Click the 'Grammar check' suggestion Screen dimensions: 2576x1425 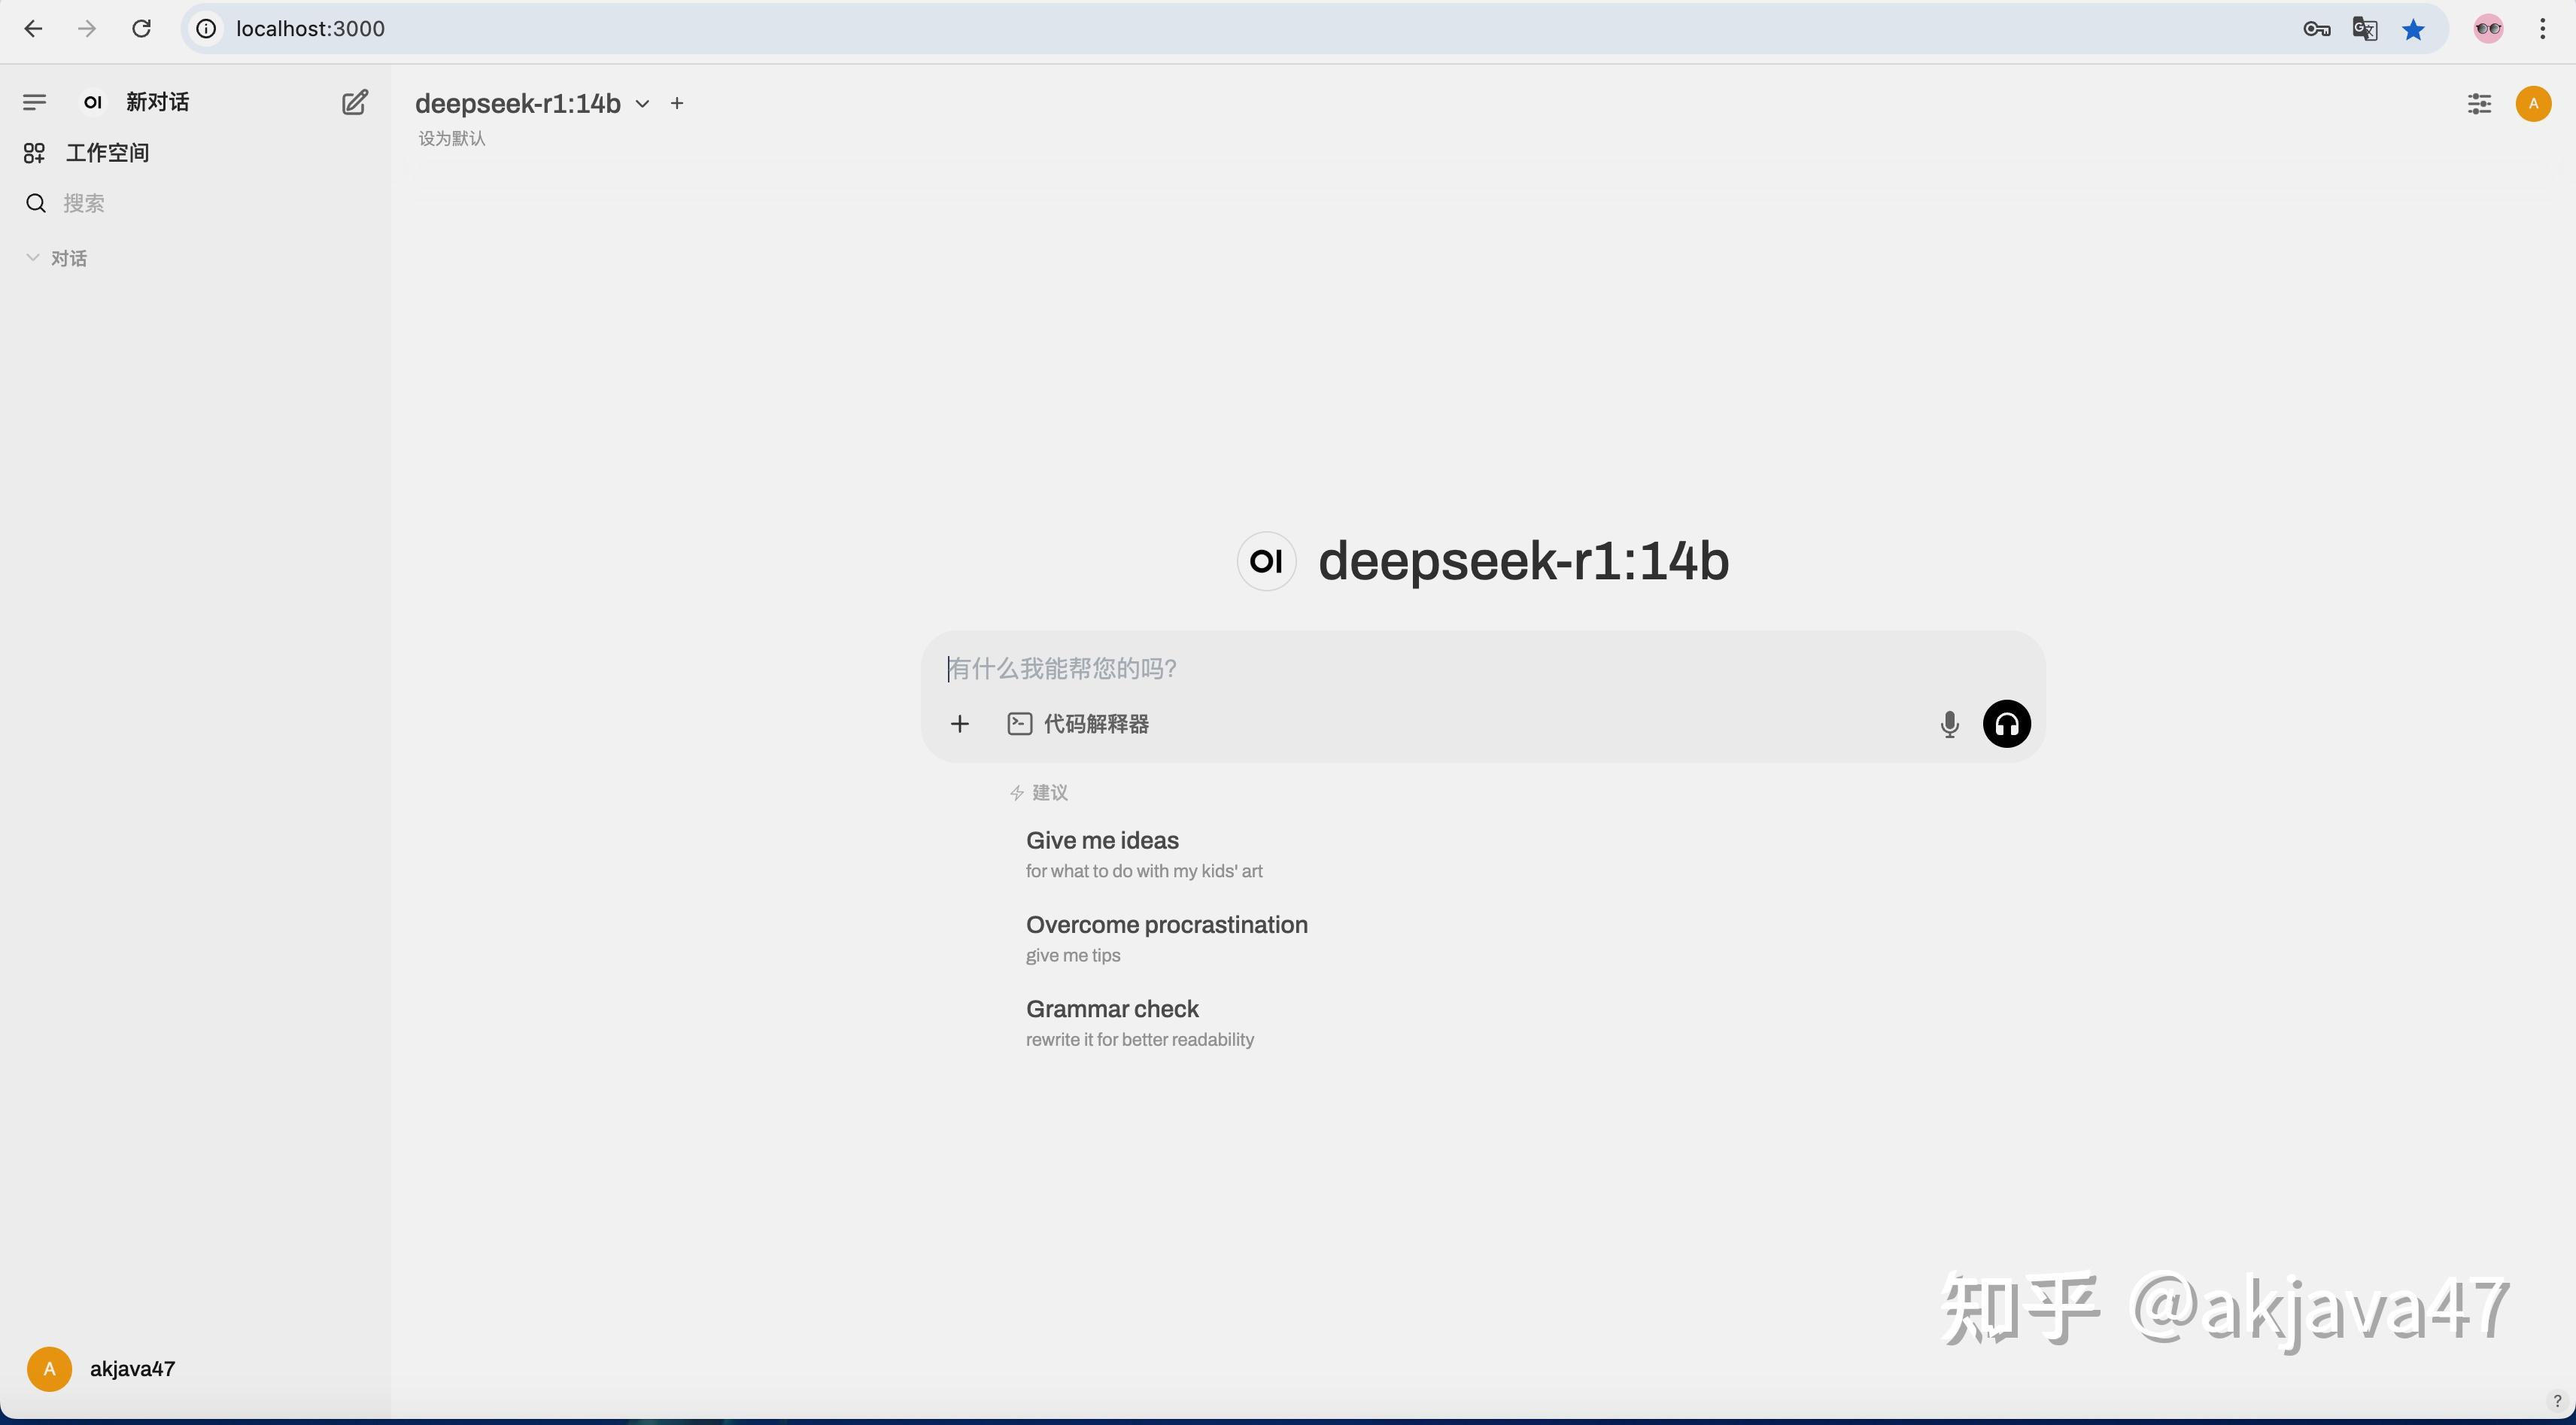click(1112, 1008)
